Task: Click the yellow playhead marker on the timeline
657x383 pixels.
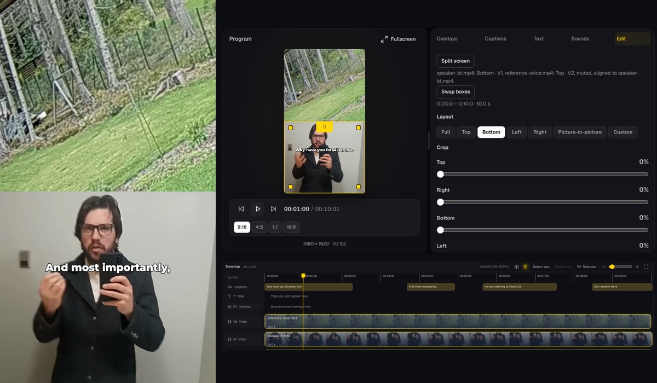Action: tap(303, 276)
